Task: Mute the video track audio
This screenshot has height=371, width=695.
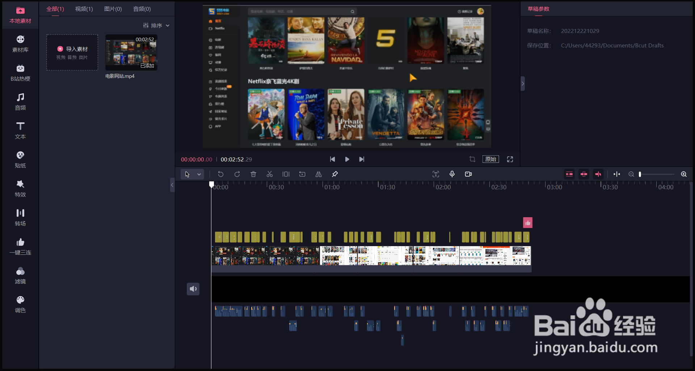Action: point(193,289)
